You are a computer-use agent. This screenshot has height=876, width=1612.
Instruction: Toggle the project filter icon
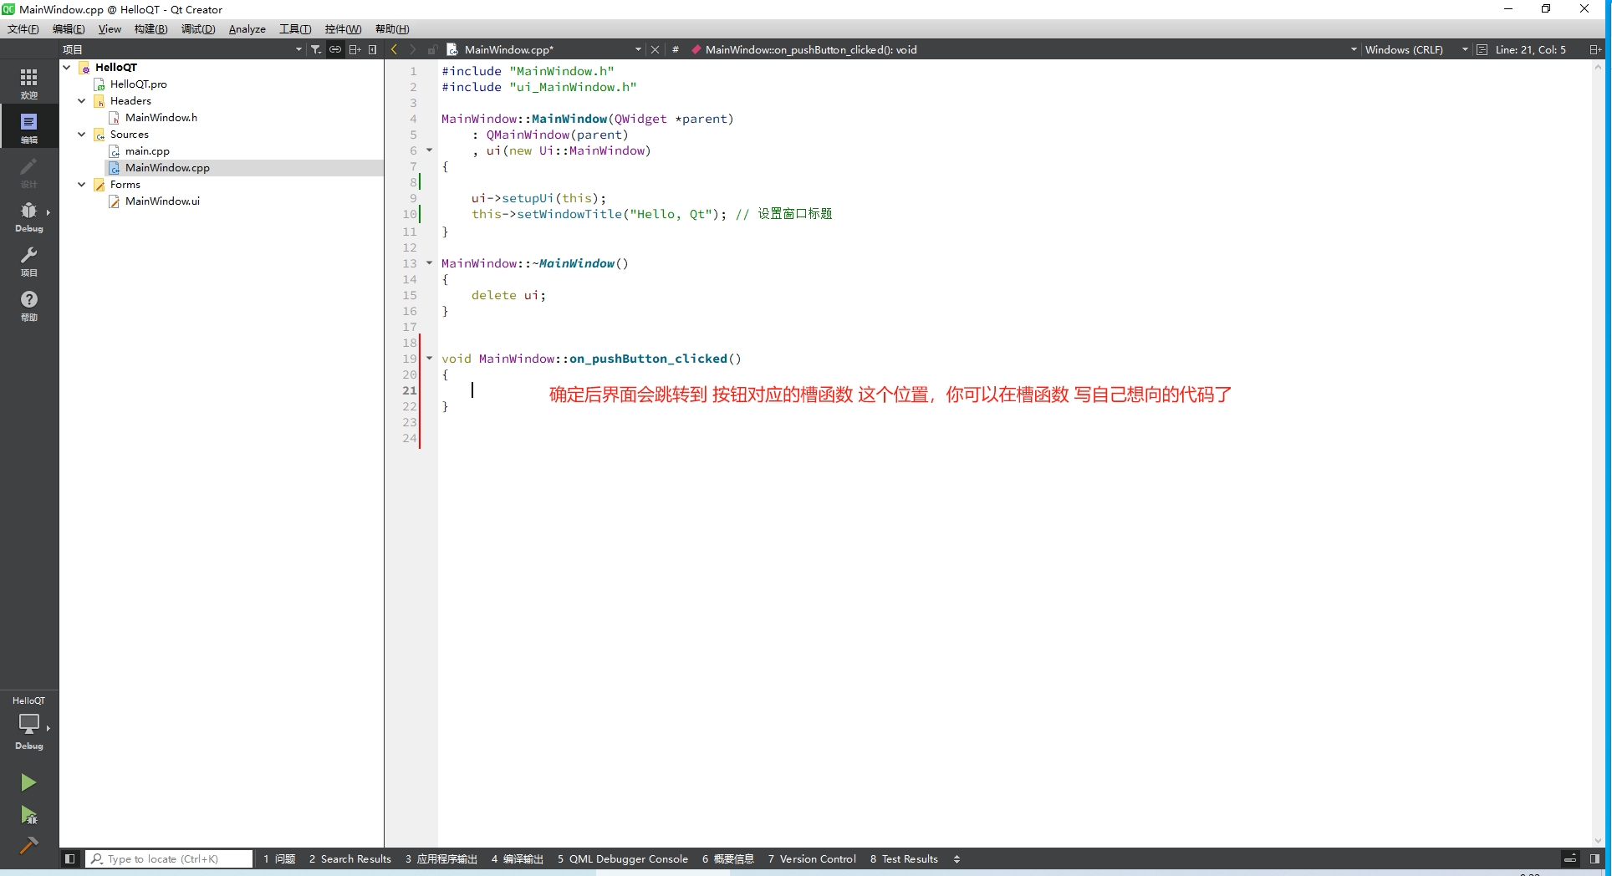pos(317,49)
